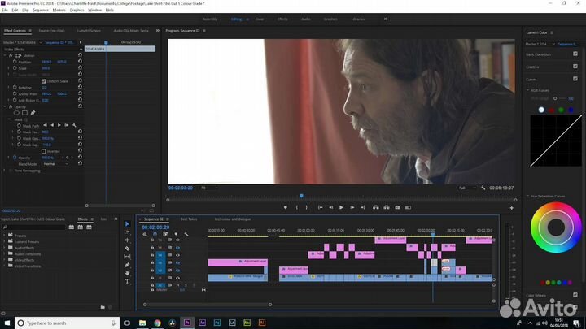The width and height of the screenshot is (586, 329).
Task: Disable the Curves section checkbox
Action: pos(575,79)
